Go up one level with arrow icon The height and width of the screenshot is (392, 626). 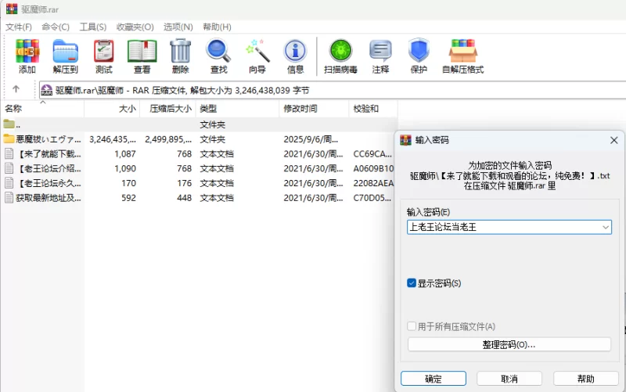(x=16, y=89)
